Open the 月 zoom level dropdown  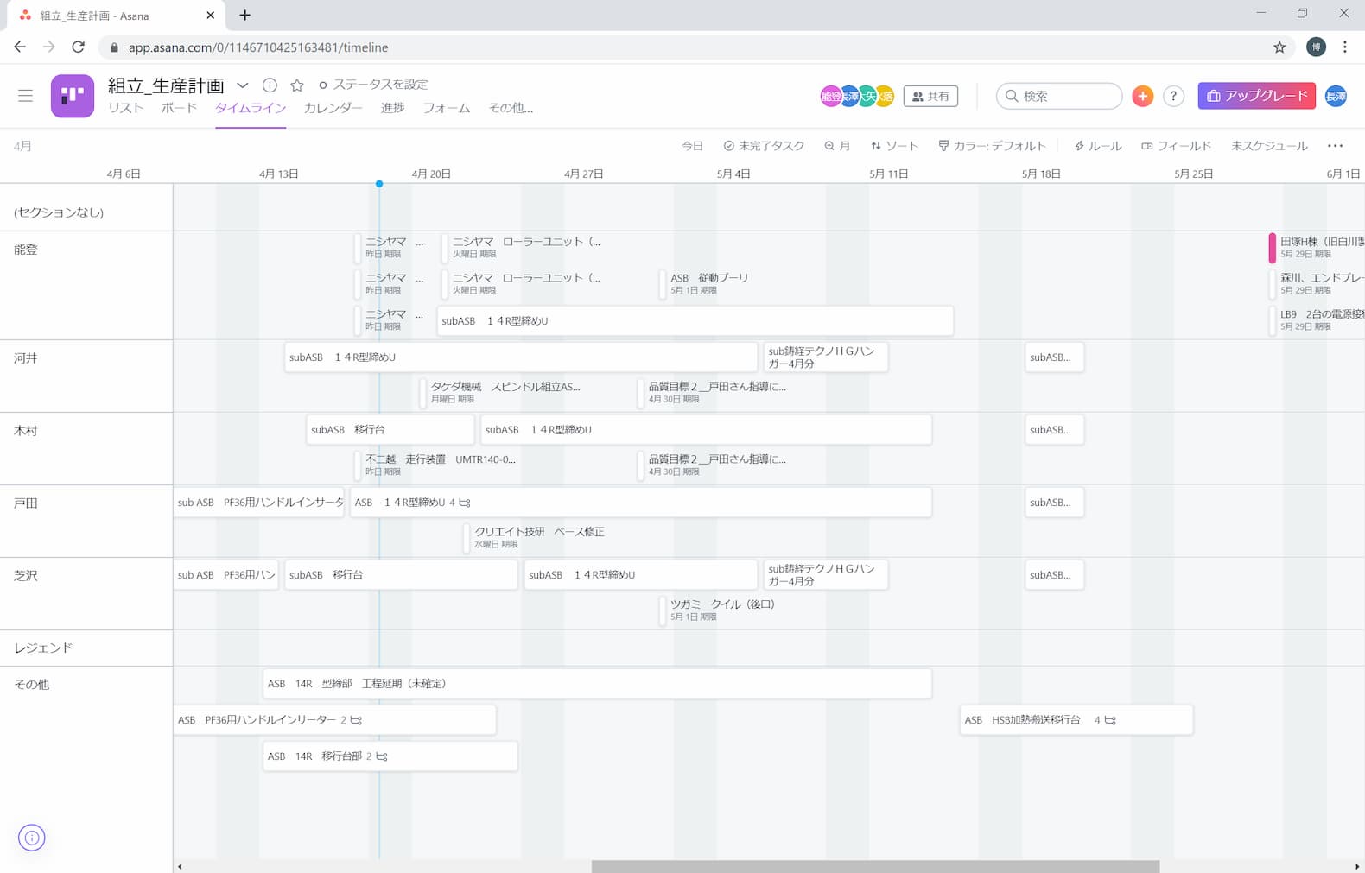pyautogui.click(x=837, y=146)
